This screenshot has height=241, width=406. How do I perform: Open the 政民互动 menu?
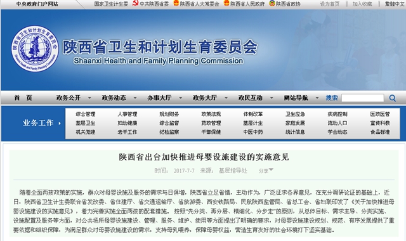[251, 98]
